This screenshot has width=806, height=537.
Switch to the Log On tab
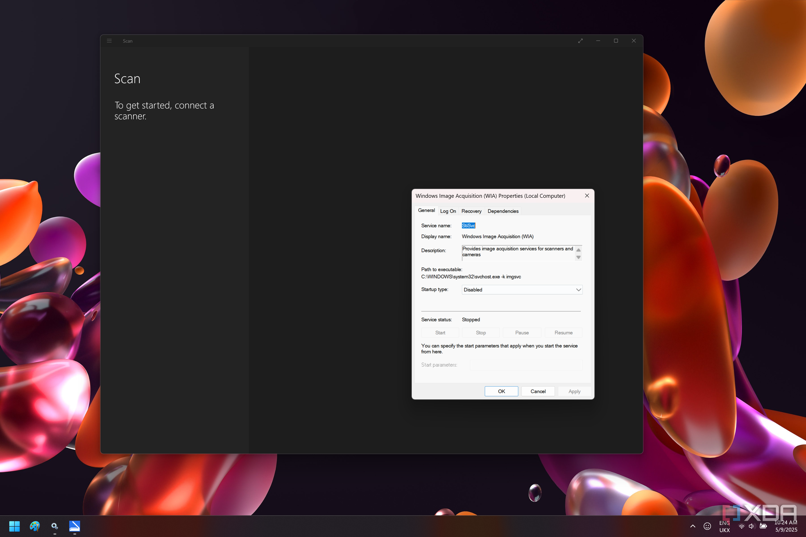pos(448,211)
